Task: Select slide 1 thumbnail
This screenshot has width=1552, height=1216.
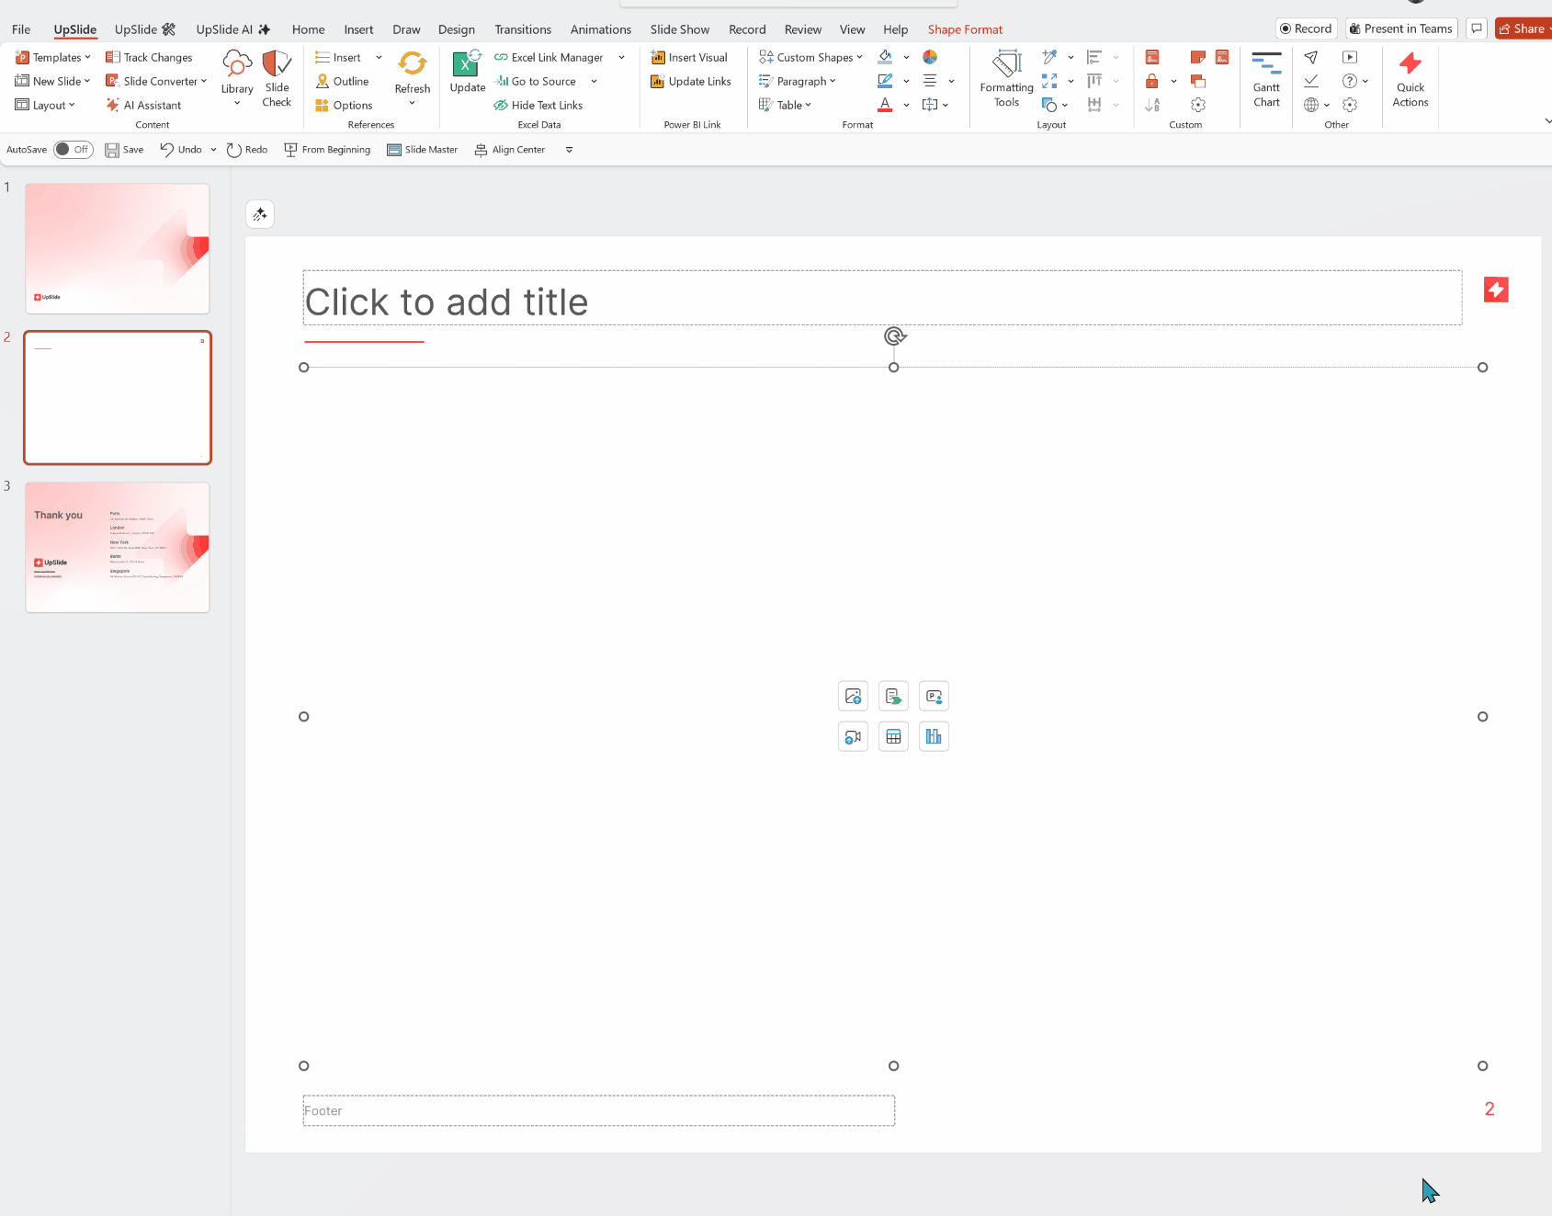Action: coord(118,248)
